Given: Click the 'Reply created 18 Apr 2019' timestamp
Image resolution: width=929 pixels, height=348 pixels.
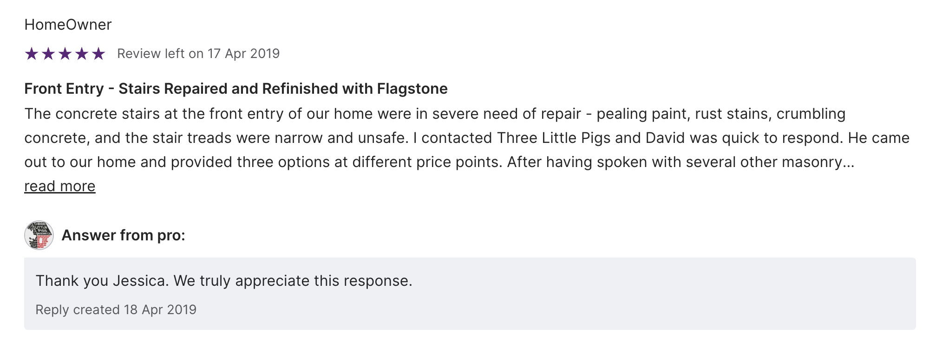Looking at the screenshot, I should (116, 309).
